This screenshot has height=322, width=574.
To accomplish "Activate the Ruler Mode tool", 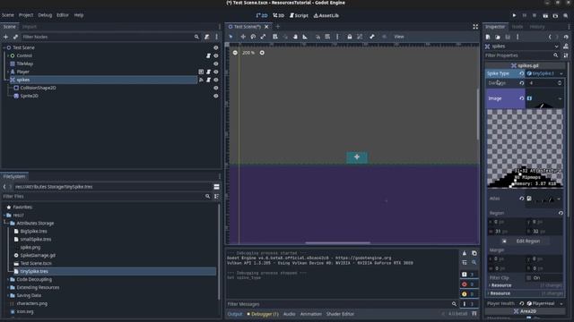I will pyautogui.click(x=305, y=37).
